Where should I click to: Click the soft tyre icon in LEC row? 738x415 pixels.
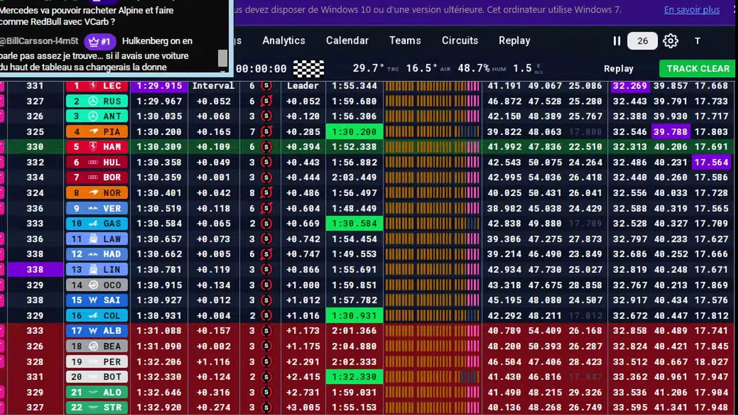pos(266,86)
